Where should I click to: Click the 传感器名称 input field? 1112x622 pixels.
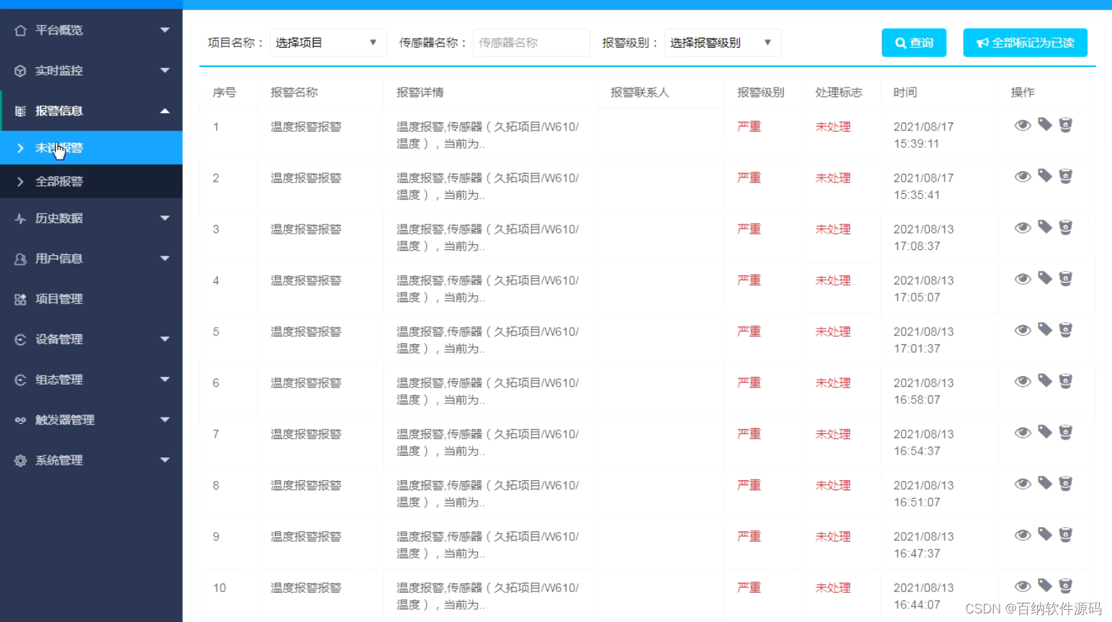click(531, 43)
